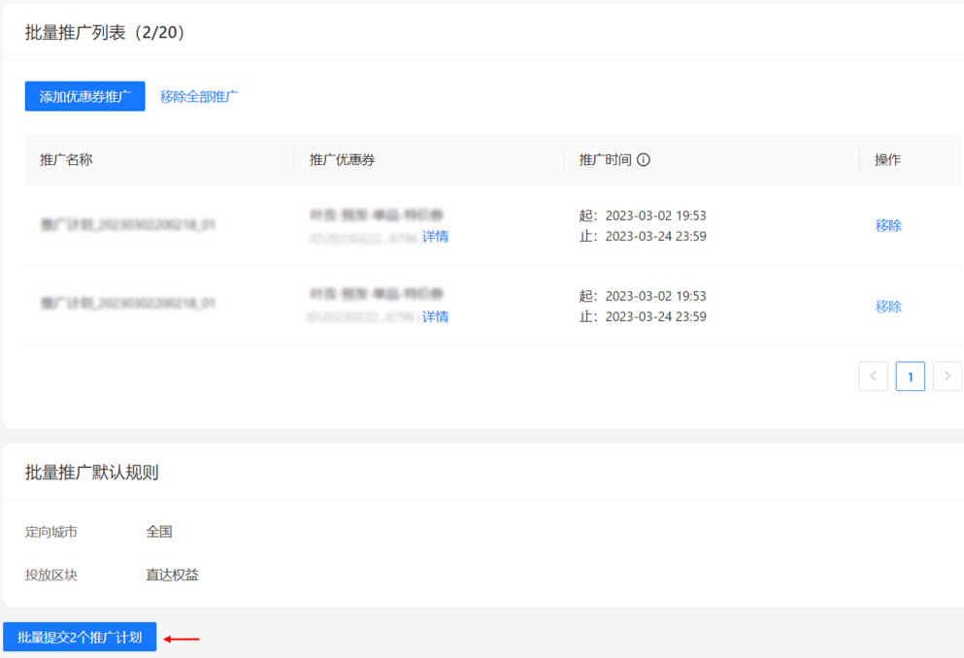The image size is (964, 658).
Task: Open 详情 for the second promotion row
Action: (x=435, y=317)
